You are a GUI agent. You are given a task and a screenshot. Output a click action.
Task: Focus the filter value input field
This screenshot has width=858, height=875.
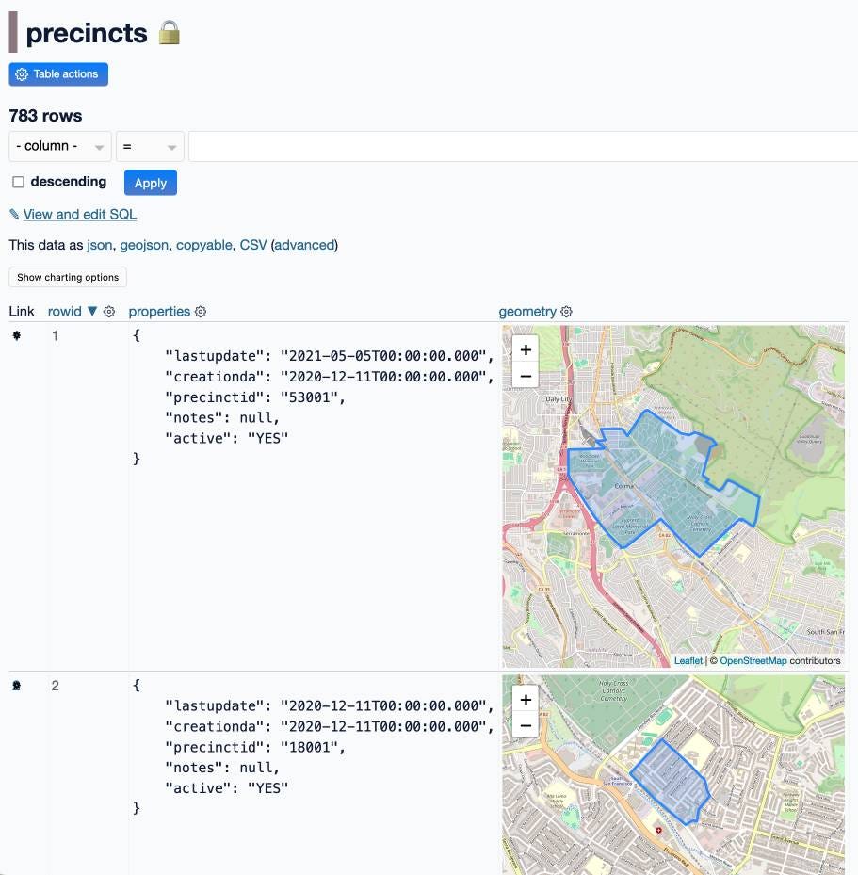point(524,146)
